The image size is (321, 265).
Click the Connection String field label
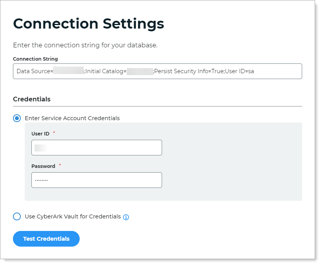pyautogui.click(x=35, y=59)
